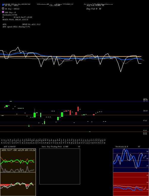Click the RSI 14/5 values line
Image resolution: width=149 pixels, height=196 pixels.
point(17,17)
